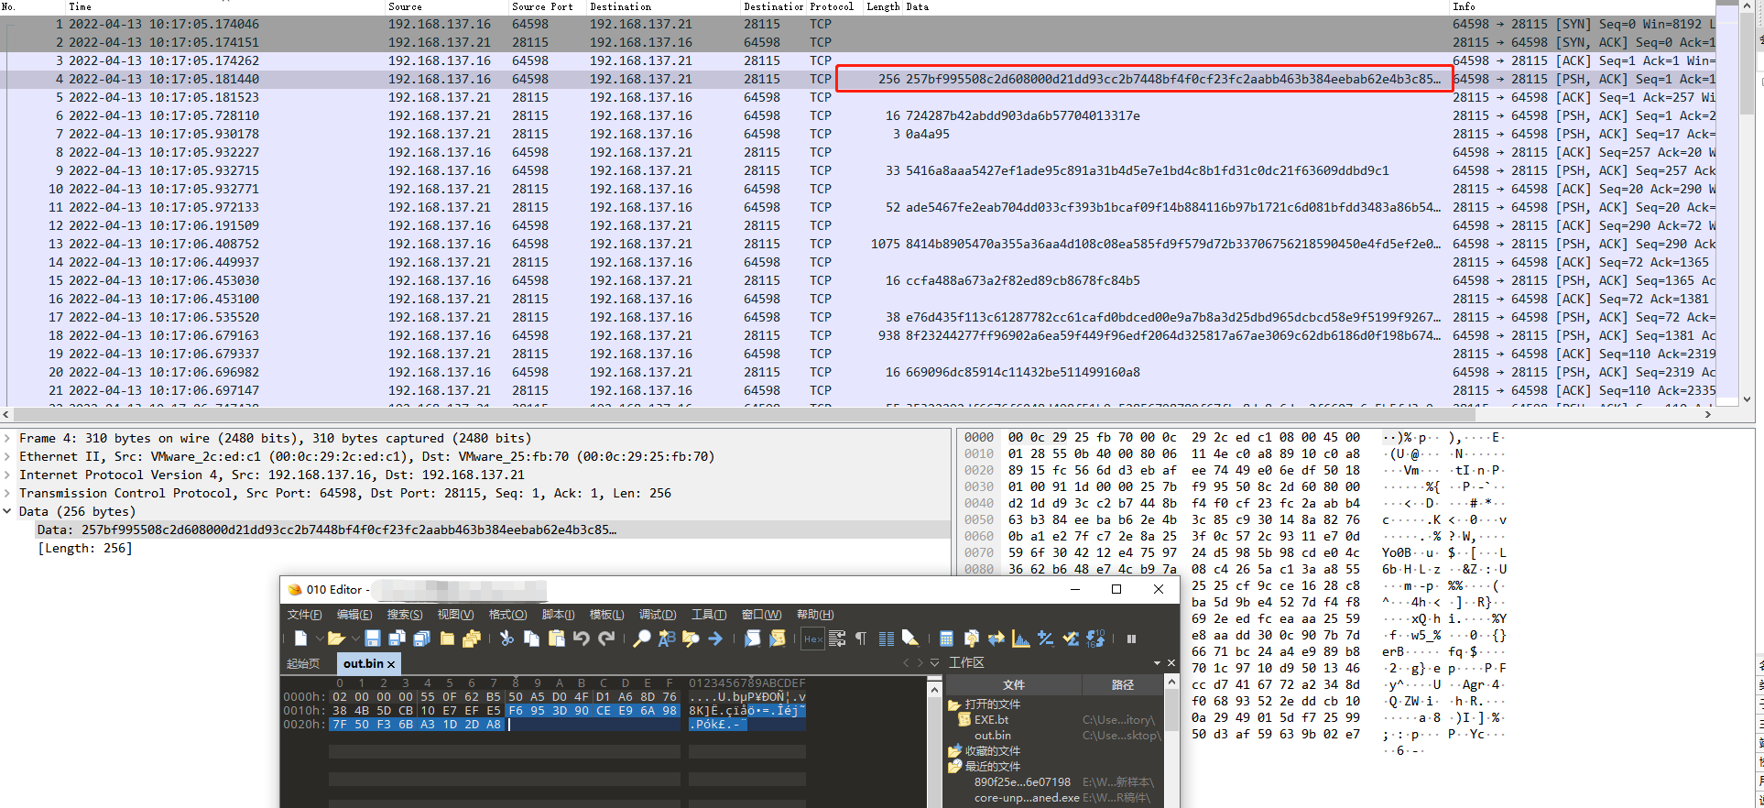
Task: Click the Replace A-B icon
Action: tap(667, 639)
